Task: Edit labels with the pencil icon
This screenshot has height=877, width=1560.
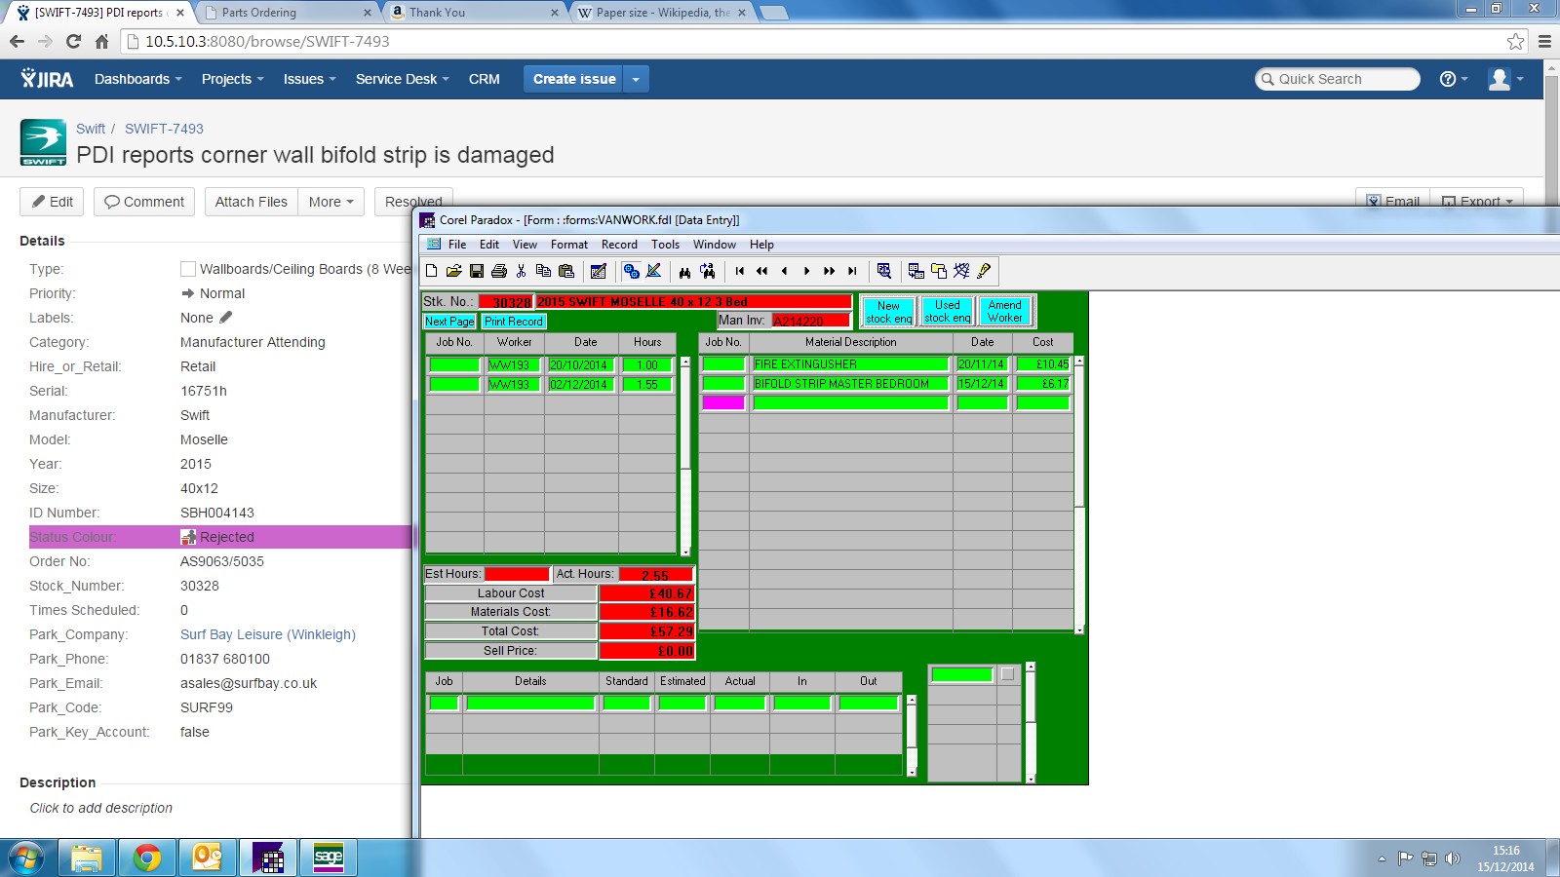Action: 226,318
